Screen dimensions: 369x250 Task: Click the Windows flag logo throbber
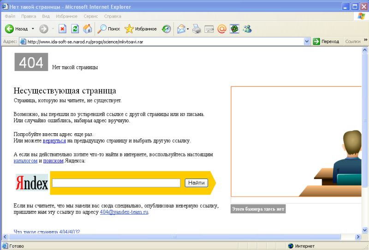click(x=361, y=16)
